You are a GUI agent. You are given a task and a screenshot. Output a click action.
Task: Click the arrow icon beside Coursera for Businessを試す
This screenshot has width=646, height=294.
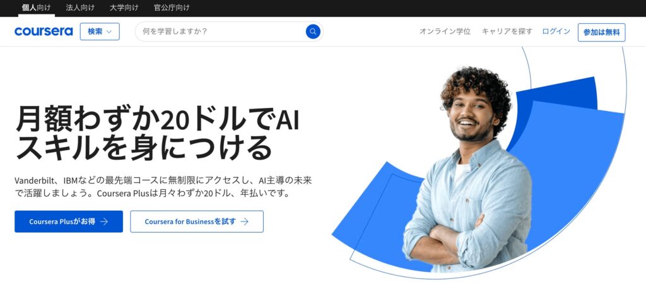[245, 221]
